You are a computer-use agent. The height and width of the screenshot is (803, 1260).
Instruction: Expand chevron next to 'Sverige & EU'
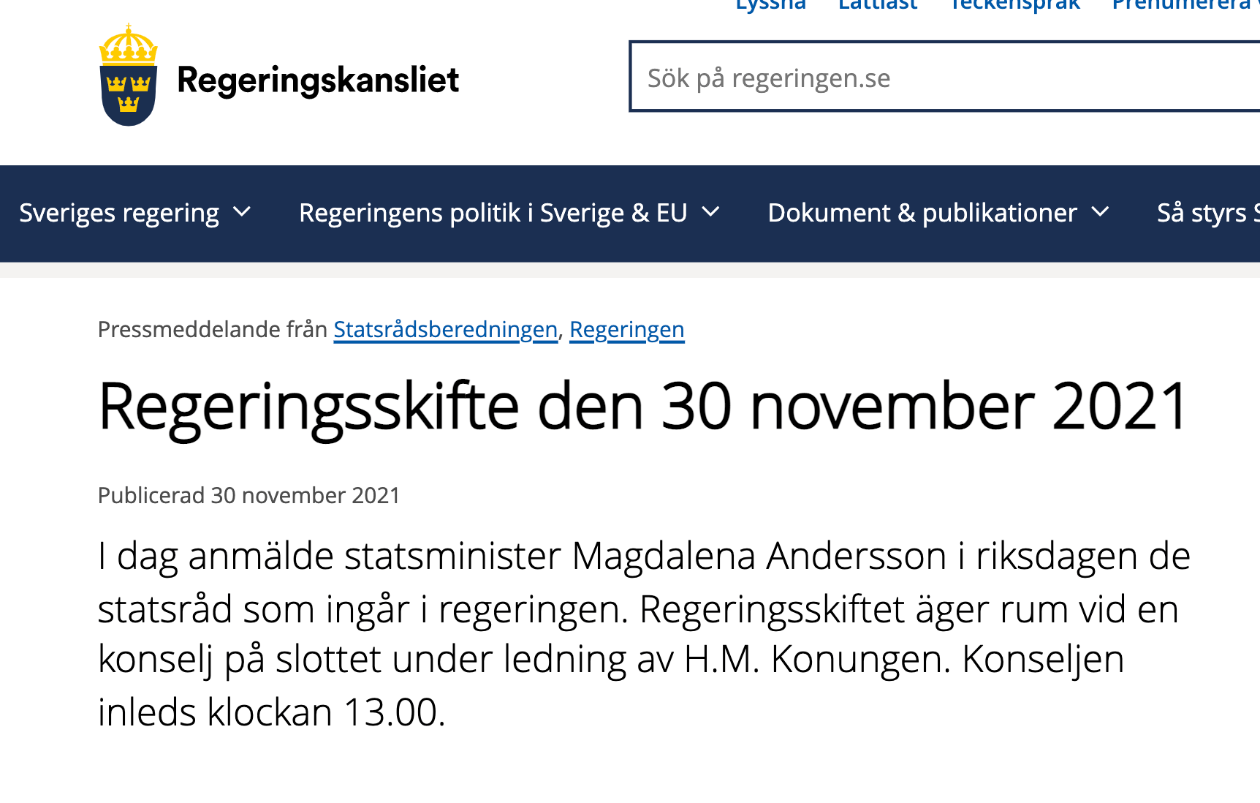click(x=711, y=212)
